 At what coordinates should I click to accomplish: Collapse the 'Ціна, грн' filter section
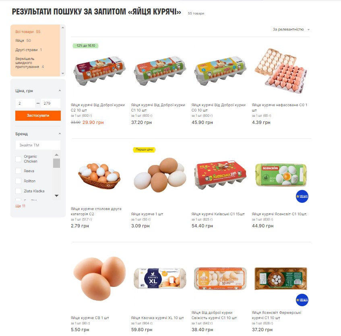coord(60,91)
